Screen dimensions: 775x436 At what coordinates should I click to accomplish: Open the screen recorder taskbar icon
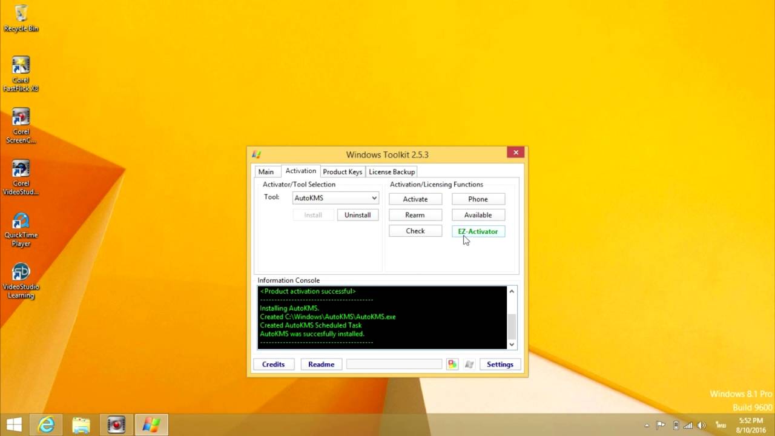coord(116,425)
